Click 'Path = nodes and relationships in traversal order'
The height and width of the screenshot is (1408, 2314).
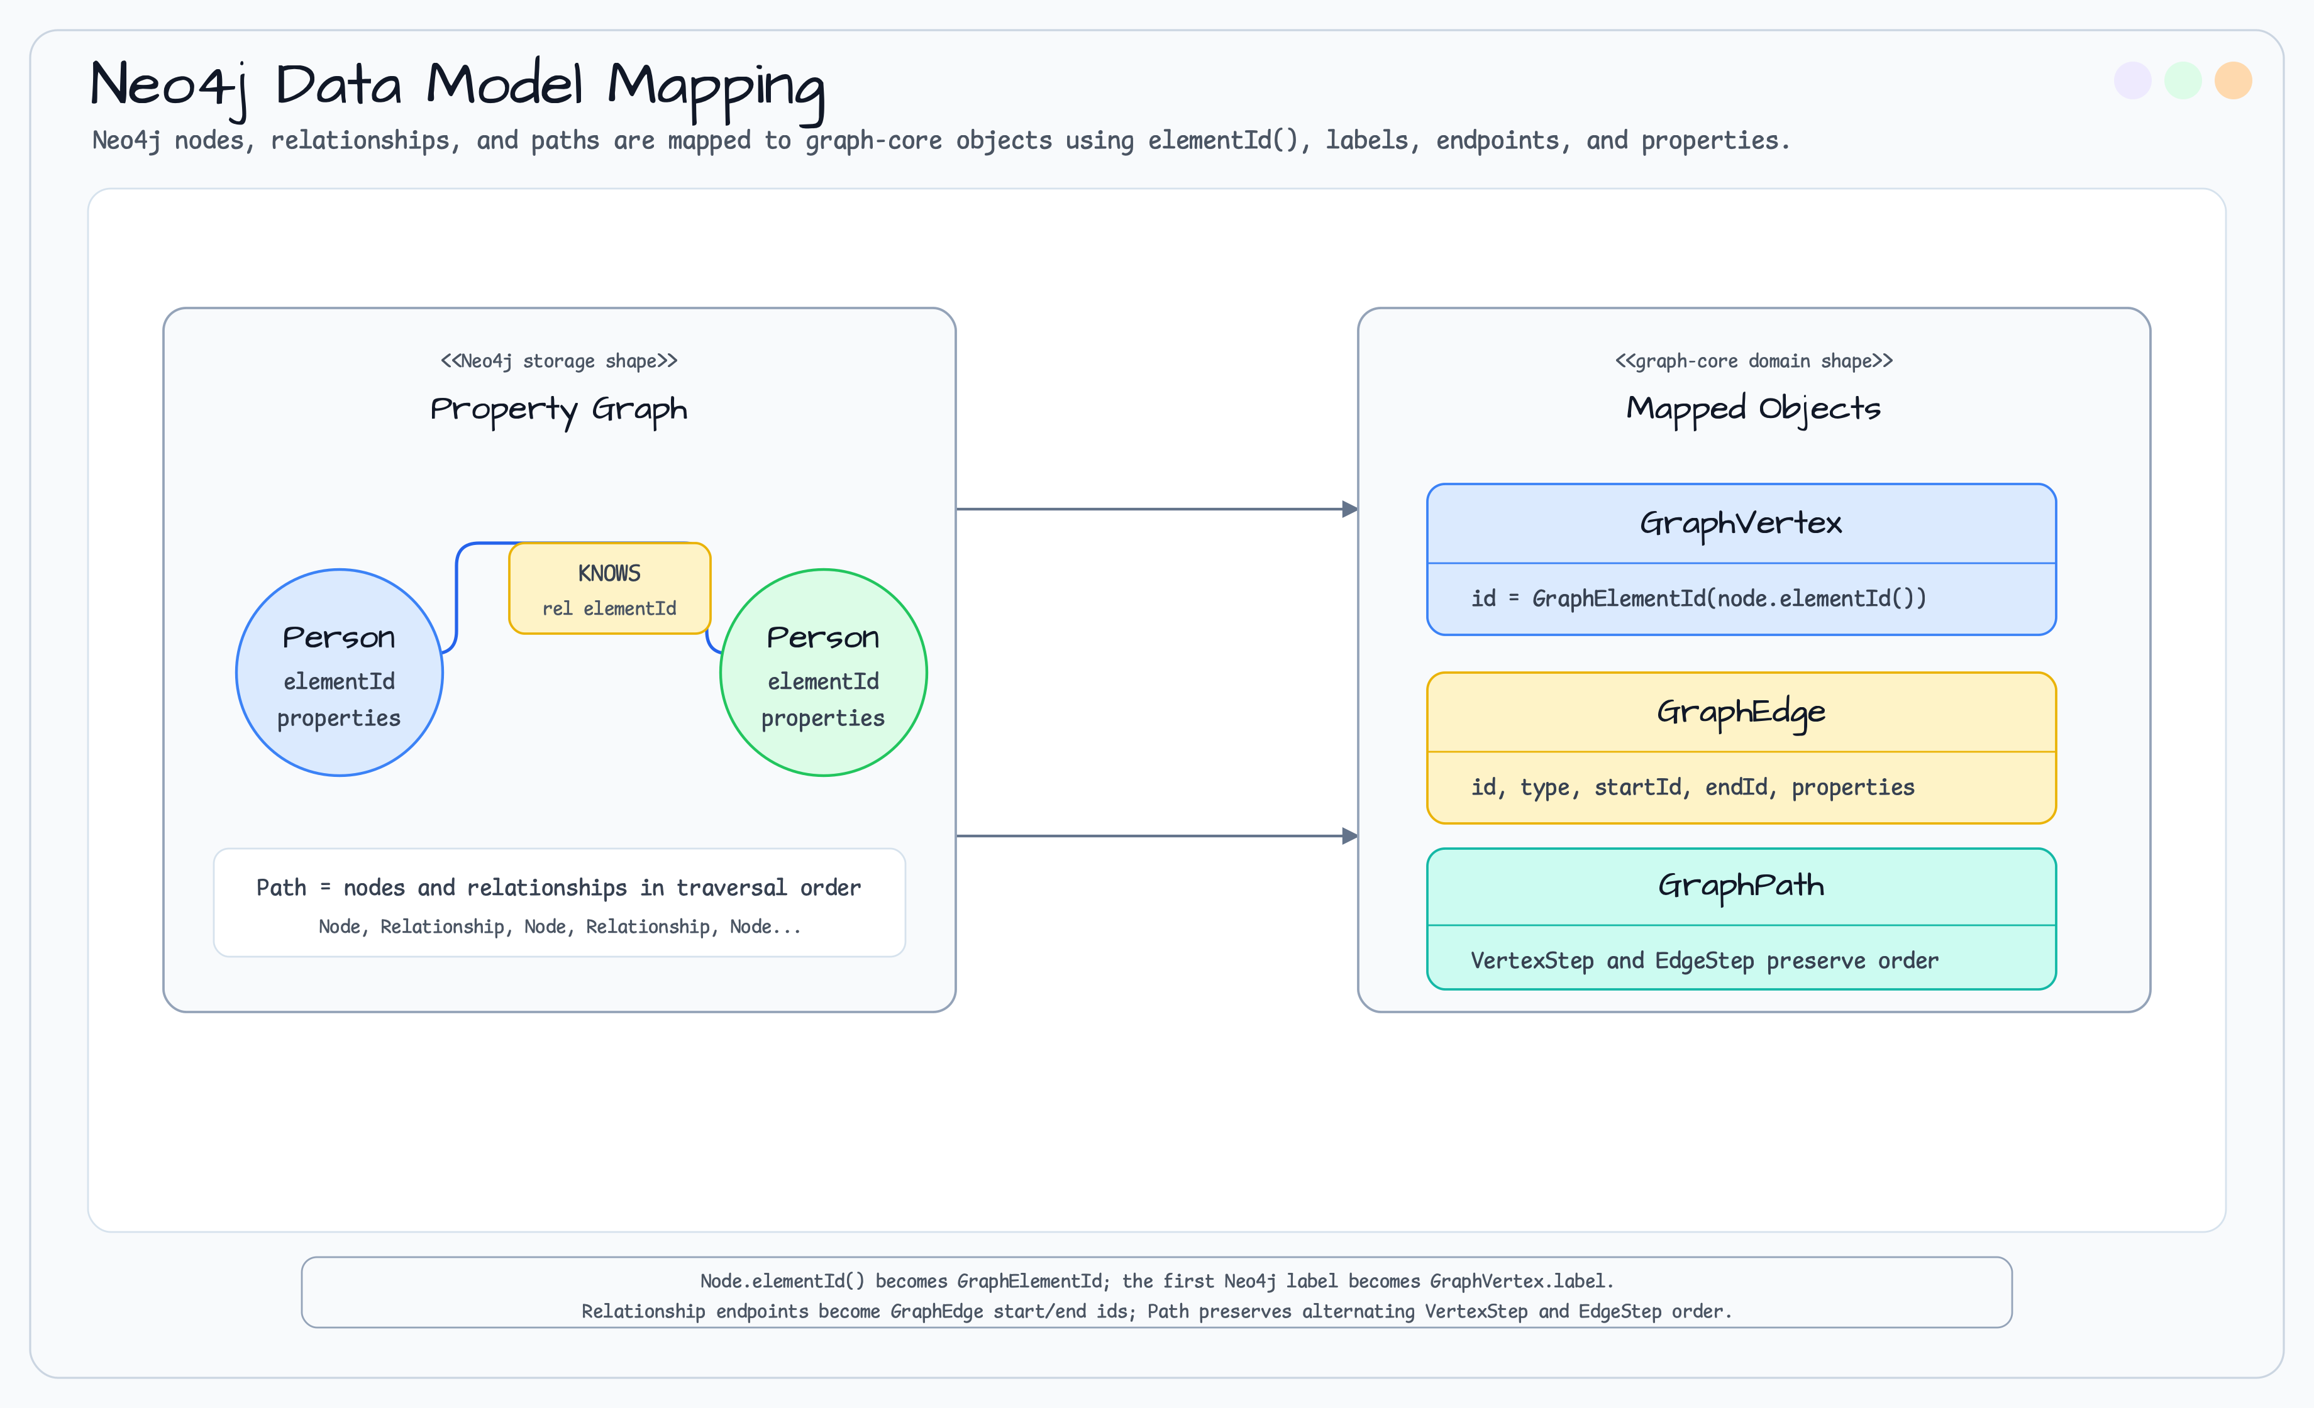pyautogui.click(x=559, y=888)
